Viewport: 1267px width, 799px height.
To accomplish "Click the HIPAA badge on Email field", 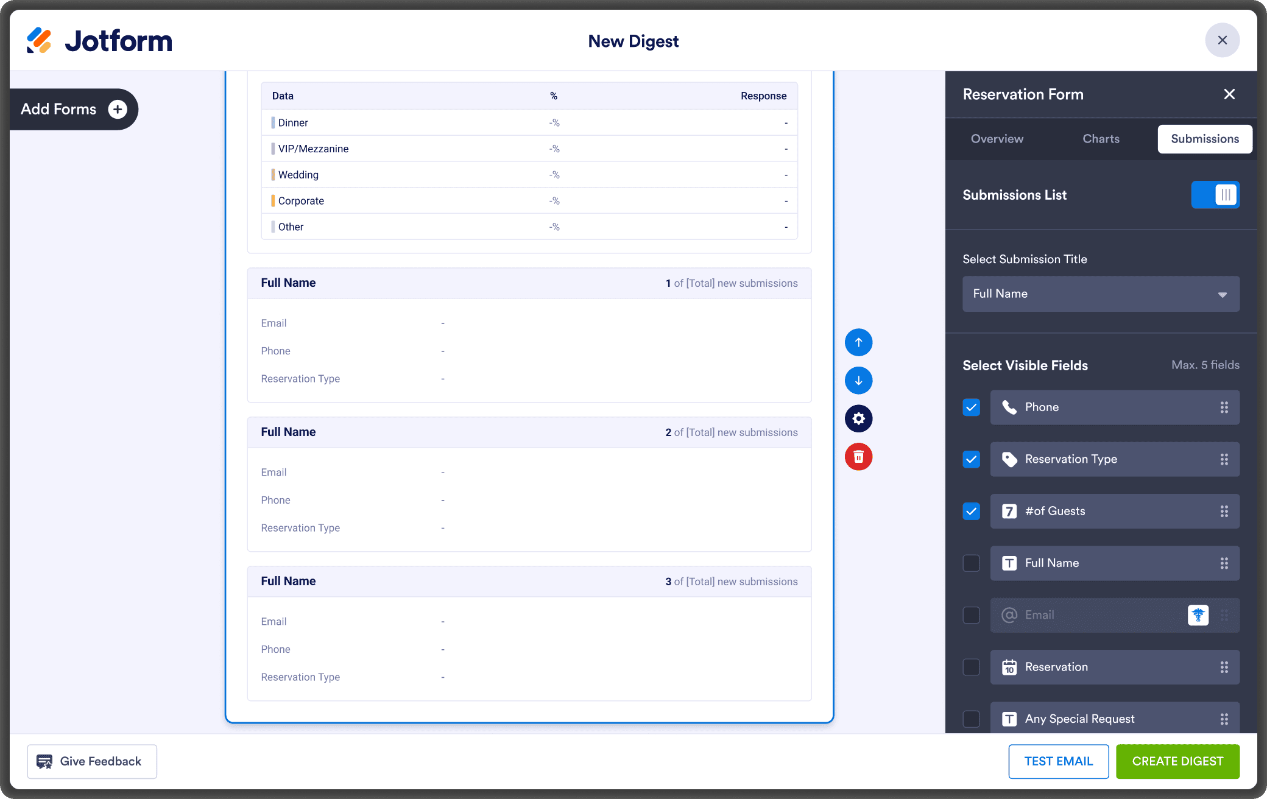I will click(x=1198, y=615).
